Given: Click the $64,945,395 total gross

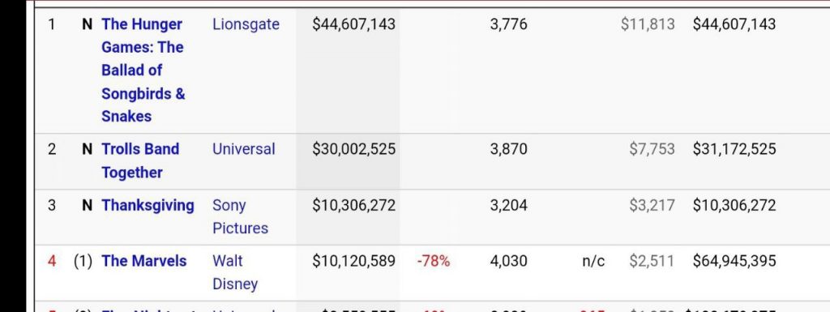Looking at the screenshot, I should coord(734,261).
